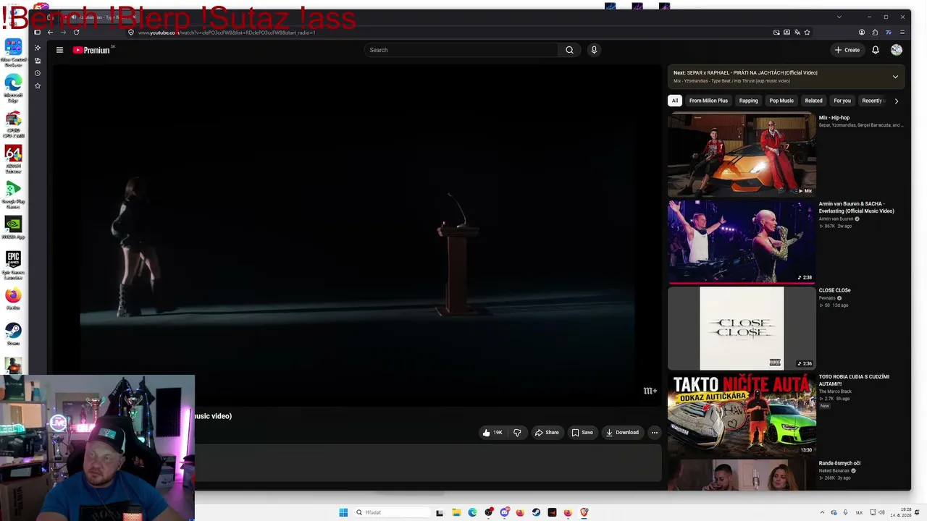Open the Mix - Hip-hop thumbnail
The width and height of the screenshot is (927, 521).
click(742, 154)
